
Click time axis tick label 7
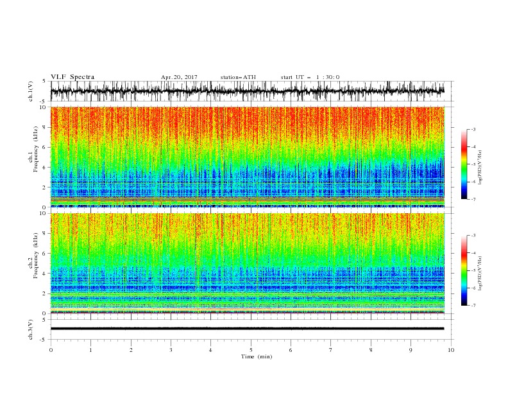331,350
